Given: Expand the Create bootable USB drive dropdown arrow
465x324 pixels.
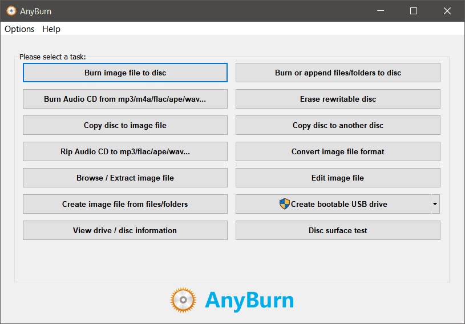Looking at the screenshot, I should click(x=435, y=204).
